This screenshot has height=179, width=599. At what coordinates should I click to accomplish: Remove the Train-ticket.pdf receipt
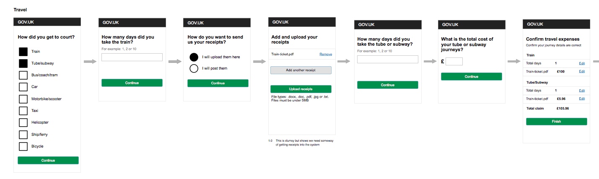[326, 54]
